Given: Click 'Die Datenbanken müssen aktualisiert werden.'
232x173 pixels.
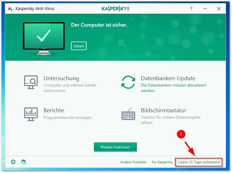Looking at the screenshot, I should pos(174,88).
